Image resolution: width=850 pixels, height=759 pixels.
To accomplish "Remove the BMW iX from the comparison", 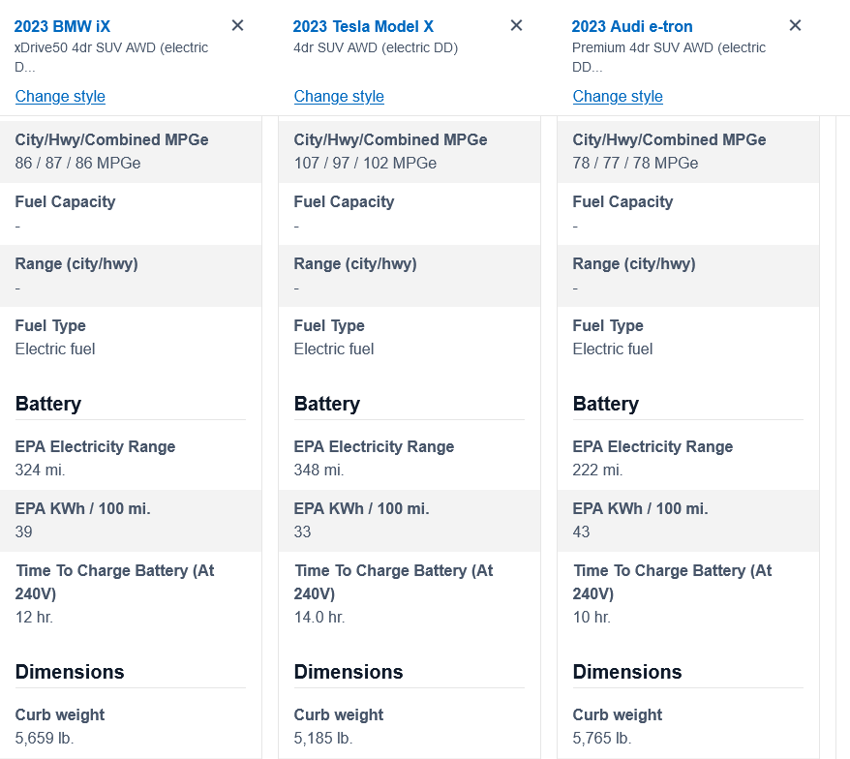I will pyautogui.click(x=237, y=25).
